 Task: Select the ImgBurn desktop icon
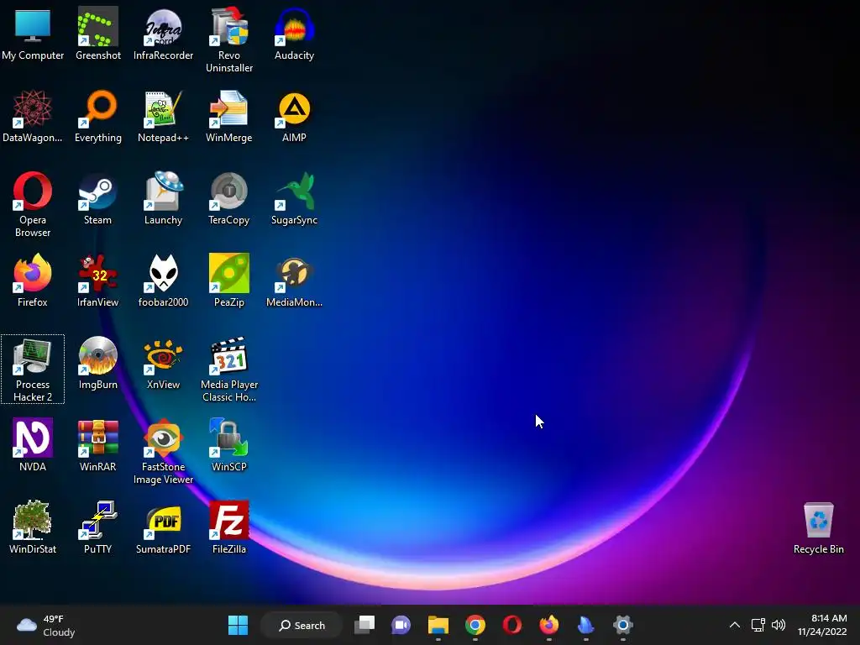tap(97, 364)
